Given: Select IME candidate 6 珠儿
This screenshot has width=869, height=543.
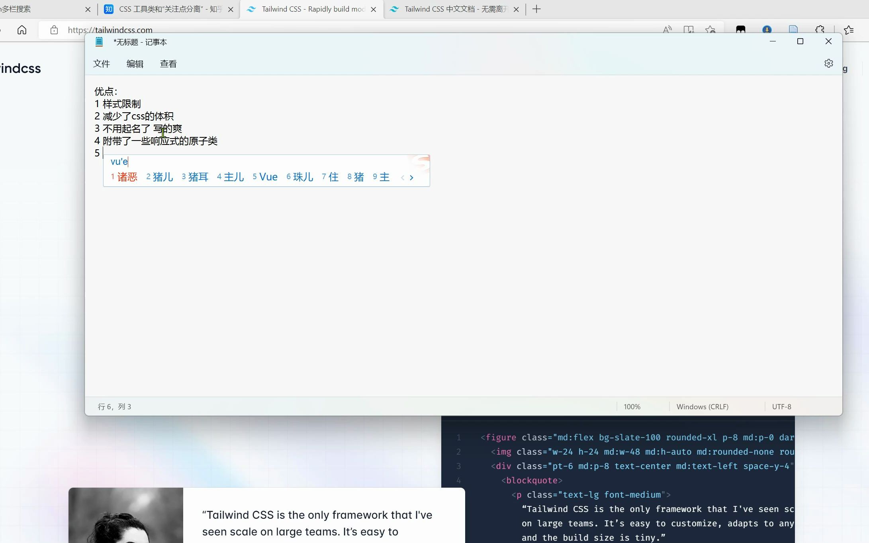Looking at the screenshot, I should 300,177.
